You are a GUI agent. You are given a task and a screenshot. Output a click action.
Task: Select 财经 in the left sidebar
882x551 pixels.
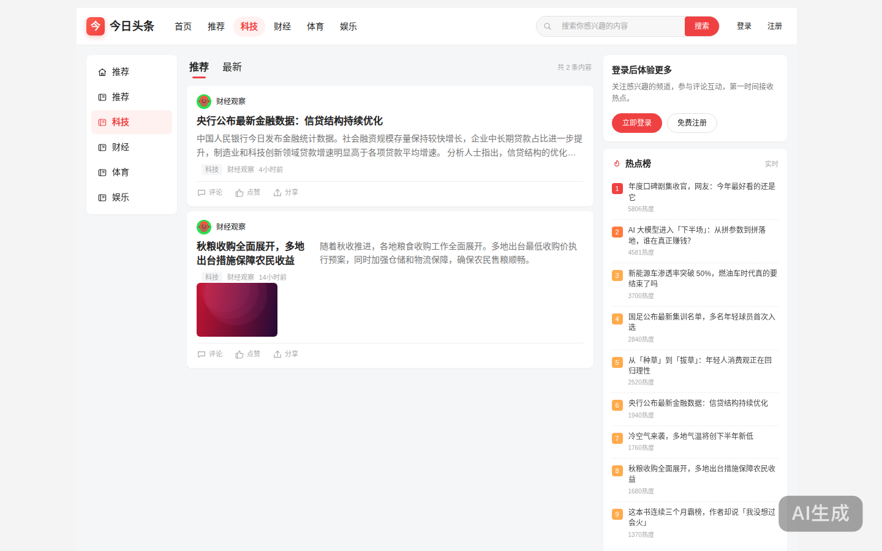(132, 148)
